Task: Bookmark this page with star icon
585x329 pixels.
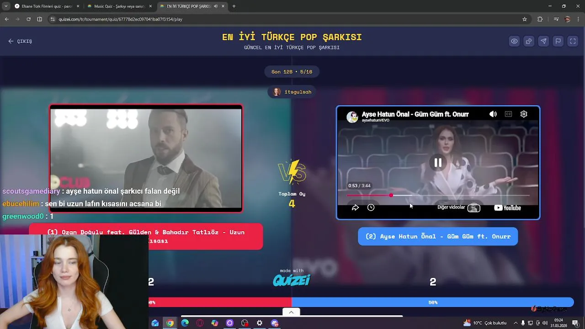Action: click(x=525, y=19)
